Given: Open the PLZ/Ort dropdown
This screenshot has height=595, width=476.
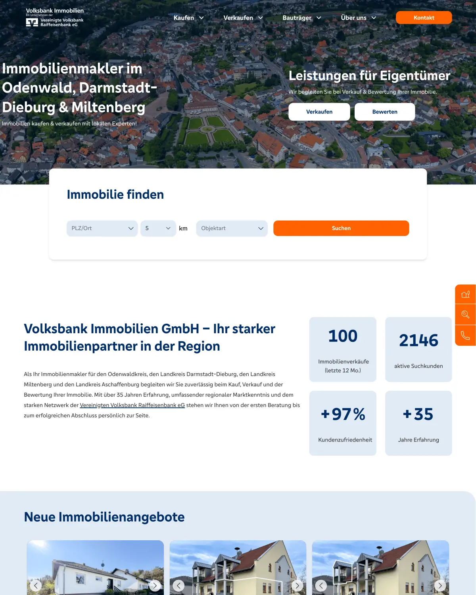Looking at the screenshot, I should point(102,228).
